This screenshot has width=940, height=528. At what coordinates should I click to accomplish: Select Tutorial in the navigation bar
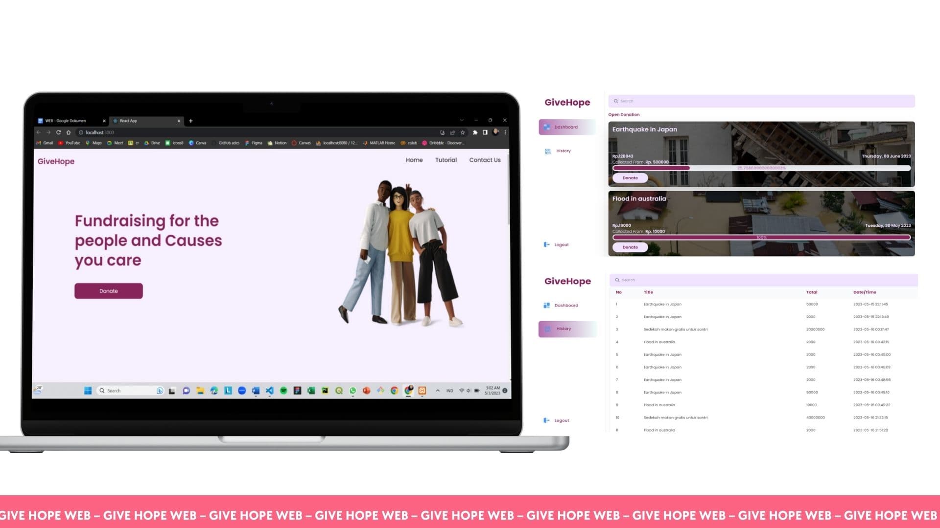point(446,160)
